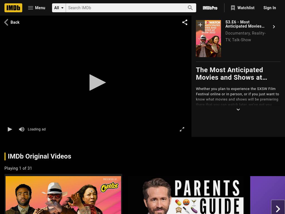Click Sign In
Image resolution: width=285 pixels, height=214 pixels.
point(269,8)
